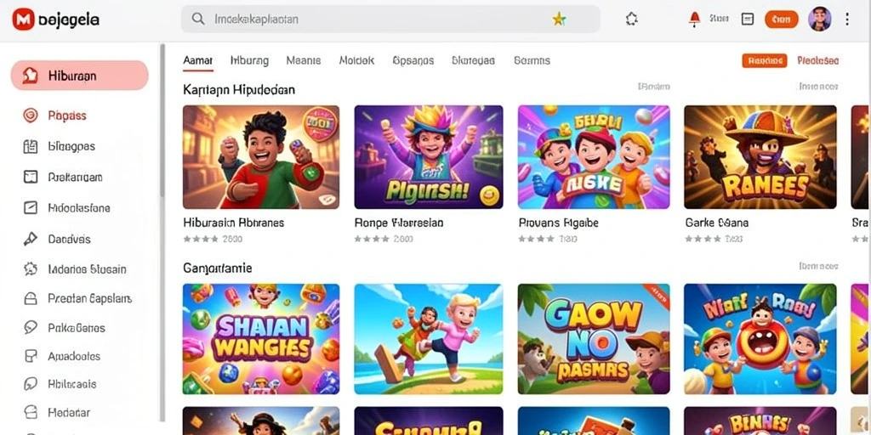Viewport: 871px width, 435px height.
Task: Click the yellow star in search bar
Action: point(559,20)
